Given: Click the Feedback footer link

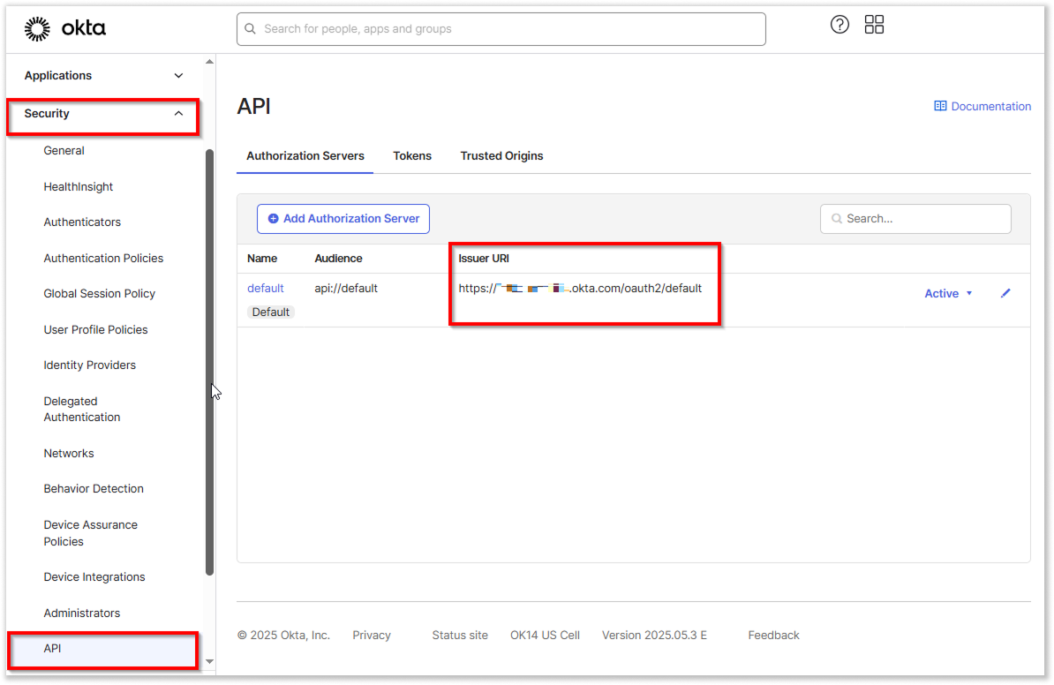Looking at the screenshot, I should click(773, 636).
